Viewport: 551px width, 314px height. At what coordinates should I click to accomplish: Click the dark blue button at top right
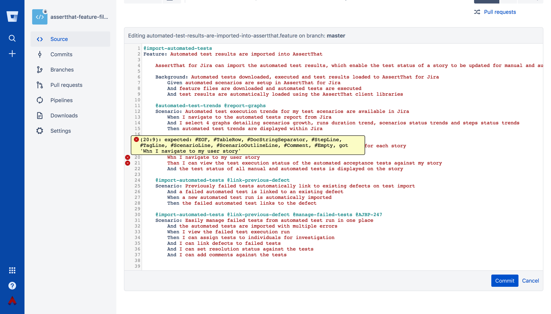[486, 1]
